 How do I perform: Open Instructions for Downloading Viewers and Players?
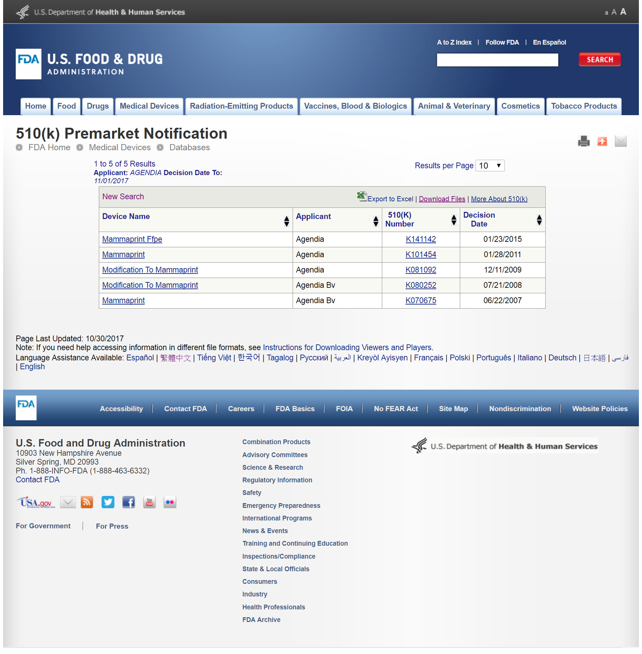click(x=347, y=347)
